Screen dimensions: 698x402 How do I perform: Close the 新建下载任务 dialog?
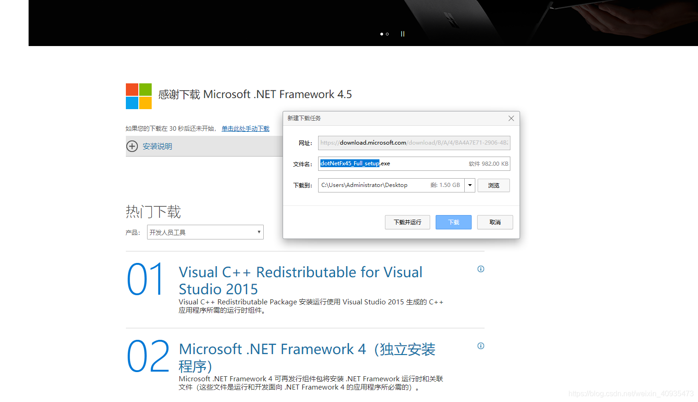[511, 118]
